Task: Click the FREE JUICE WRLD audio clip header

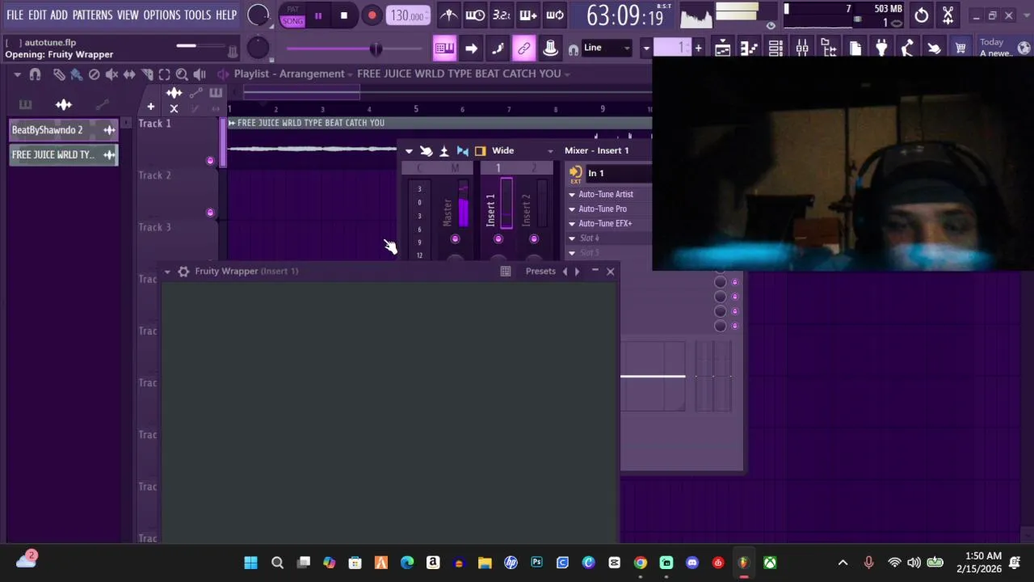Action: 439,123
